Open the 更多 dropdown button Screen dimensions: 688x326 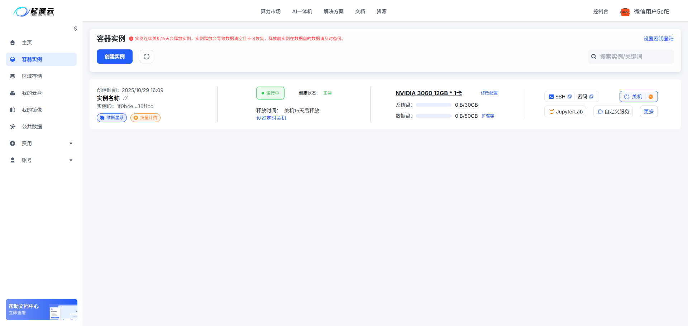pyautogui.click(x=649, y=112)
